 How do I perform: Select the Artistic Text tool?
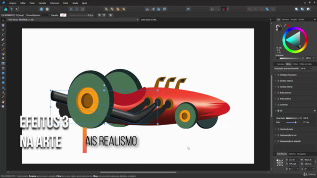3,92
